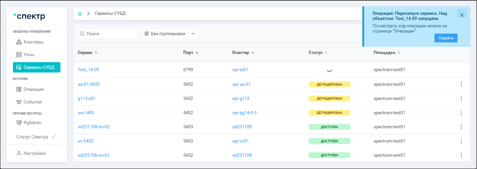The image size is (477, 169).
Task: Sort table by Порт column
Action: pyautogui.click(x=197, y=53)
